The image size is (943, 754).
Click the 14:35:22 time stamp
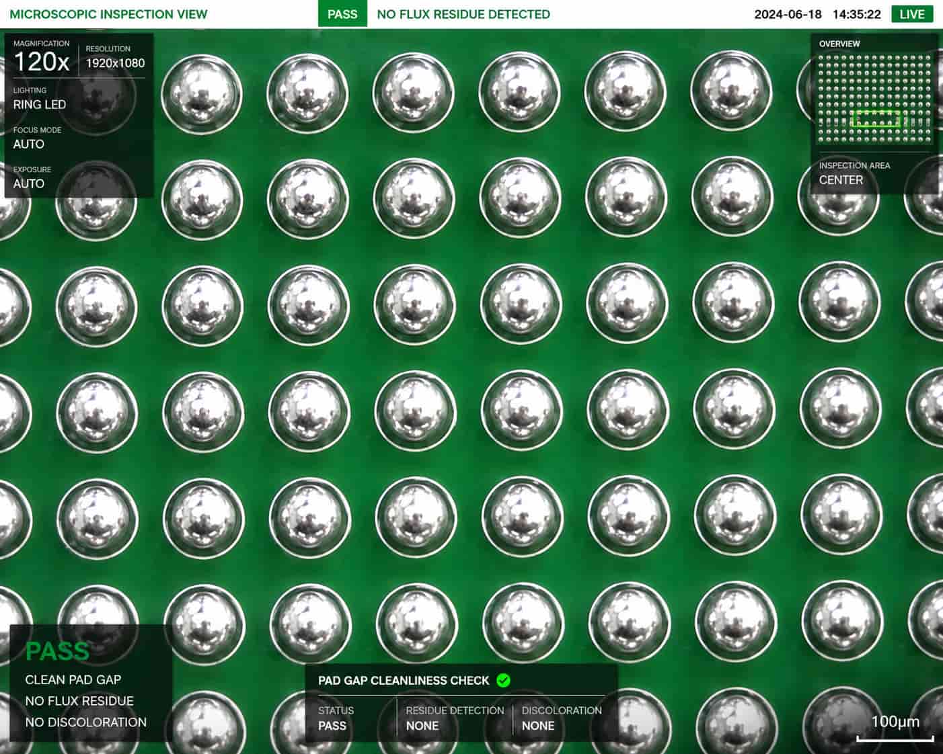click(x=856, y=14)
